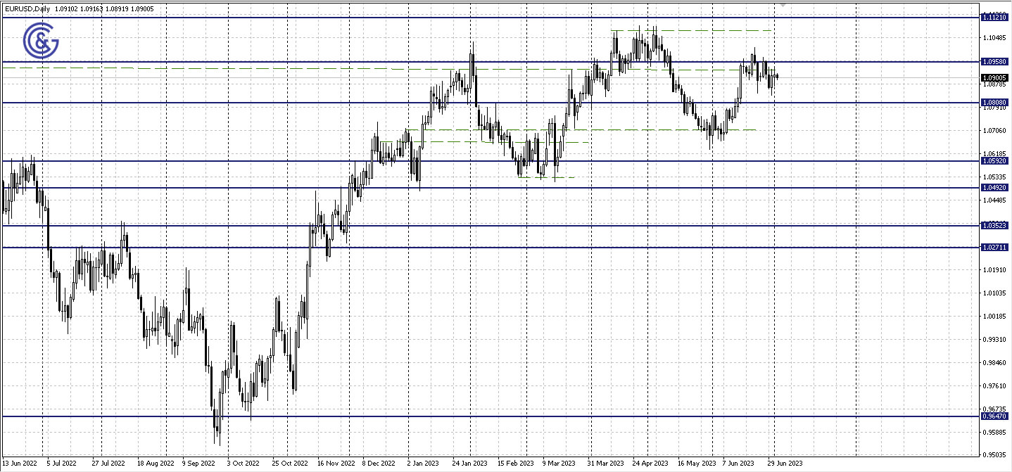
Task: Click the 1.11210 resistance price label
Action: tap(996, 15)
